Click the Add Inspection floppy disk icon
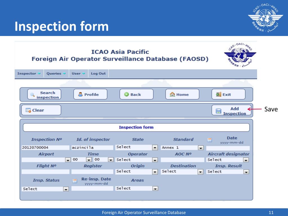 pyautogui.click(x=218, y=111)
